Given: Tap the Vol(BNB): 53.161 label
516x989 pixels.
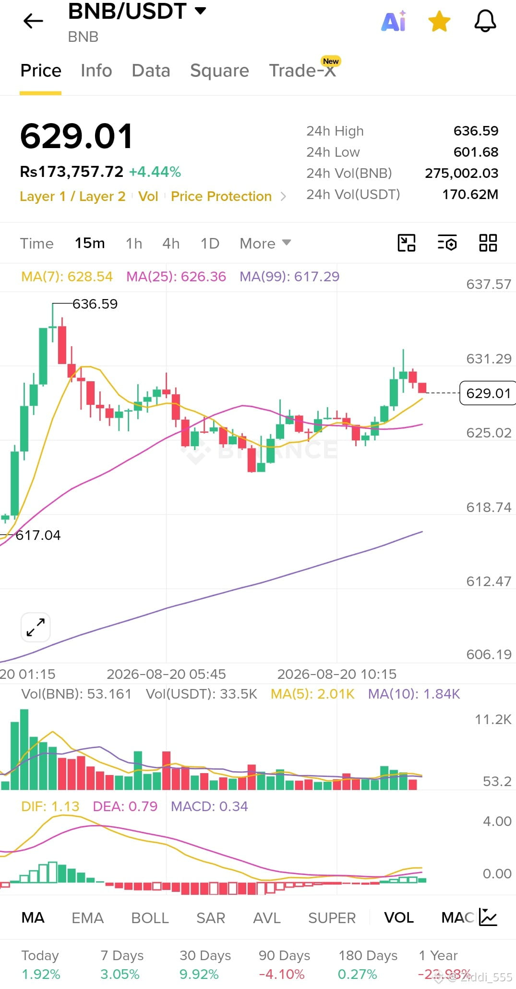Looking at the screenshot, I should tap(76, 694).
